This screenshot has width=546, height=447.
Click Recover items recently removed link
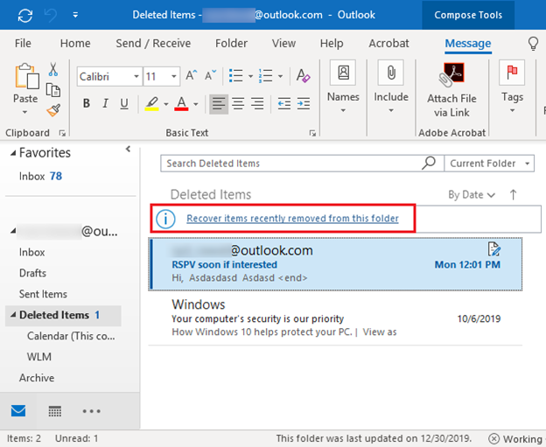292,219
